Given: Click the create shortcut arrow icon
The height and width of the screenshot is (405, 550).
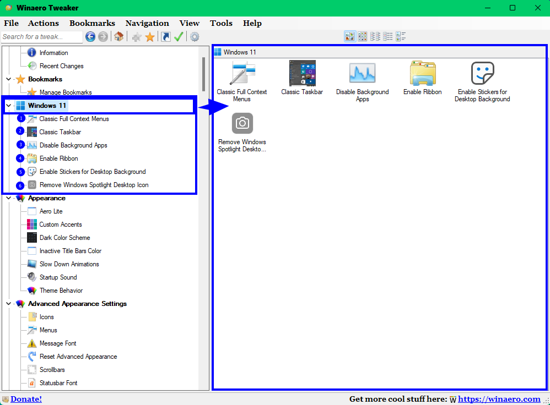Looking at the screenshot, I should click(x=165, y=36).
